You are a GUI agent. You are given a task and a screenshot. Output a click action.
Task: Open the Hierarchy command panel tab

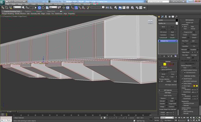pos(166,17)
